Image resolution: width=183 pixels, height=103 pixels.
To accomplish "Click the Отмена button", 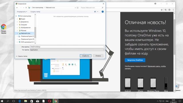I will (98, 56).
